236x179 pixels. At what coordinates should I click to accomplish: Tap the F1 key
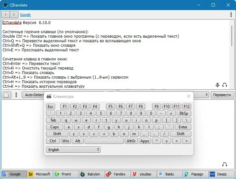[65, 107]
